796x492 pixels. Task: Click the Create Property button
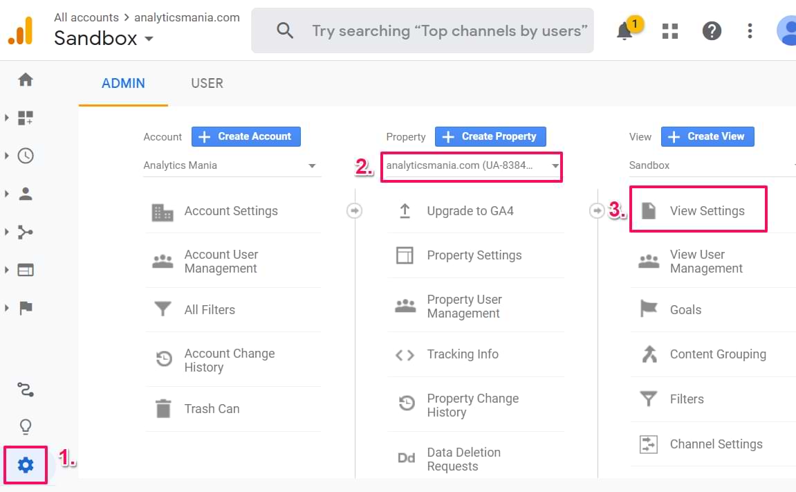click(490, 136)
